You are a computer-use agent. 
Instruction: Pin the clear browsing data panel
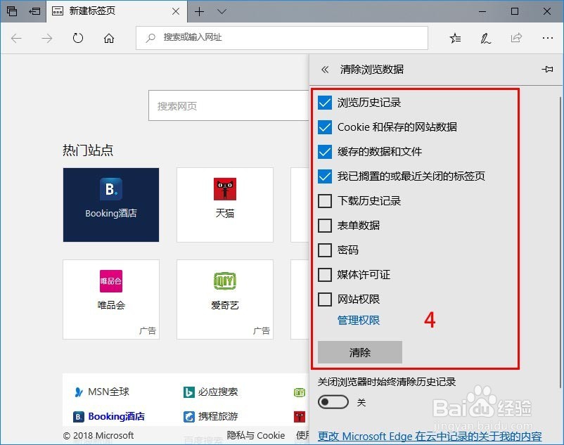[548, 69]
